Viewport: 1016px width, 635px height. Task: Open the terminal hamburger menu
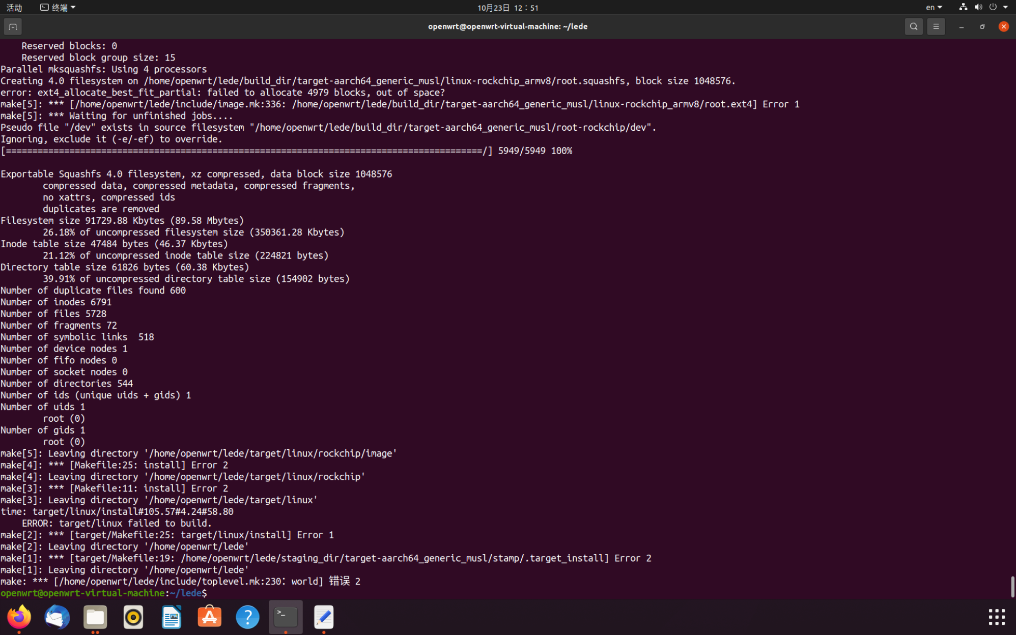point(936,26)
